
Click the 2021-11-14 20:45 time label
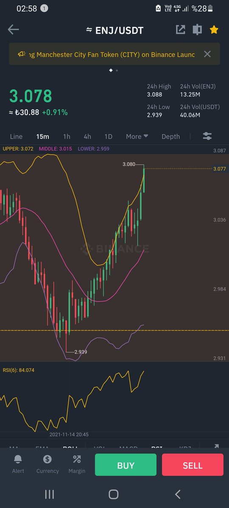click(x=69, y=434)
